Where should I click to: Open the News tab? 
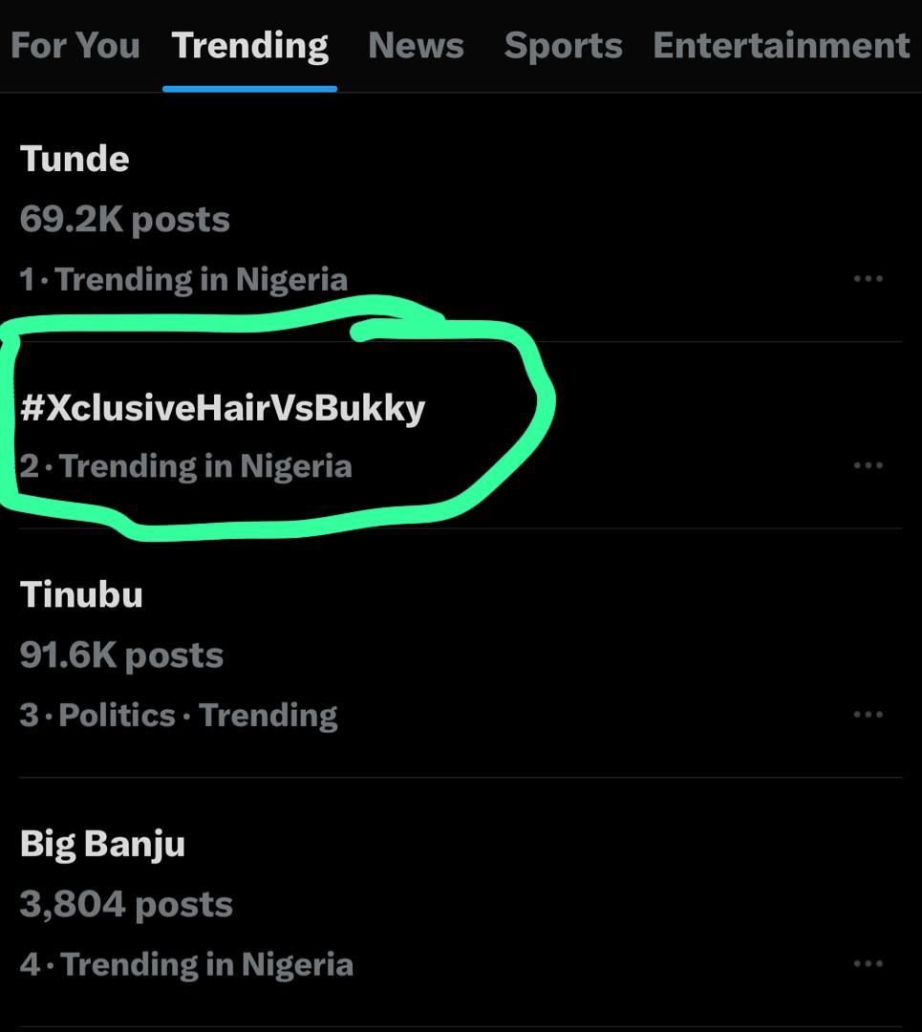[x=416, y=46]
